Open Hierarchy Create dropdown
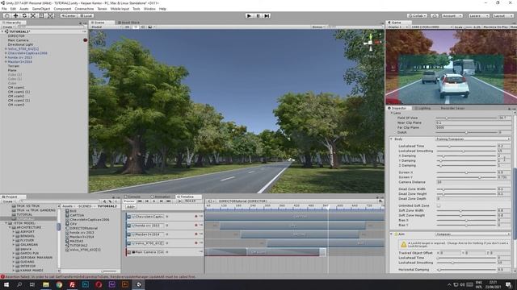This screenshot has width=517, height=290. [8, 27]
